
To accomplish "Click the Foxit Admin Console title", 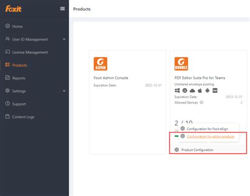I will click(111, 78).
